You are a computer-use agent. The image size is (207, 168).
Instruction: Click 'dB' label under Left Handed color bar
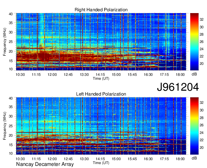(x=194, y=158)
